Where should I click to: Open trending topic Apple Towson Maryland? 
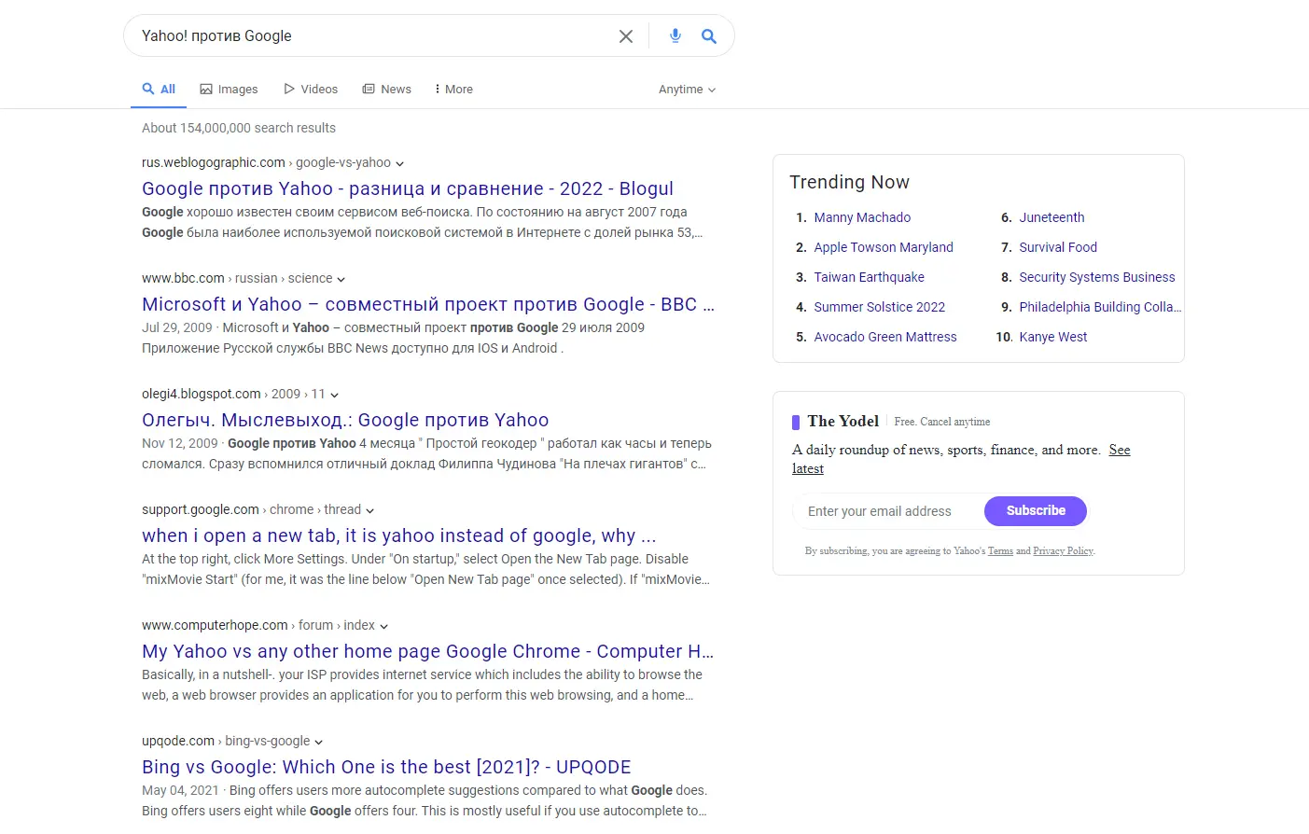(x=884, y=247)
